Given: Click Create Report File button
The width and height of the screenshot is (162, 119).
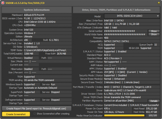Looking at the screenshot, I should point(37,108).
